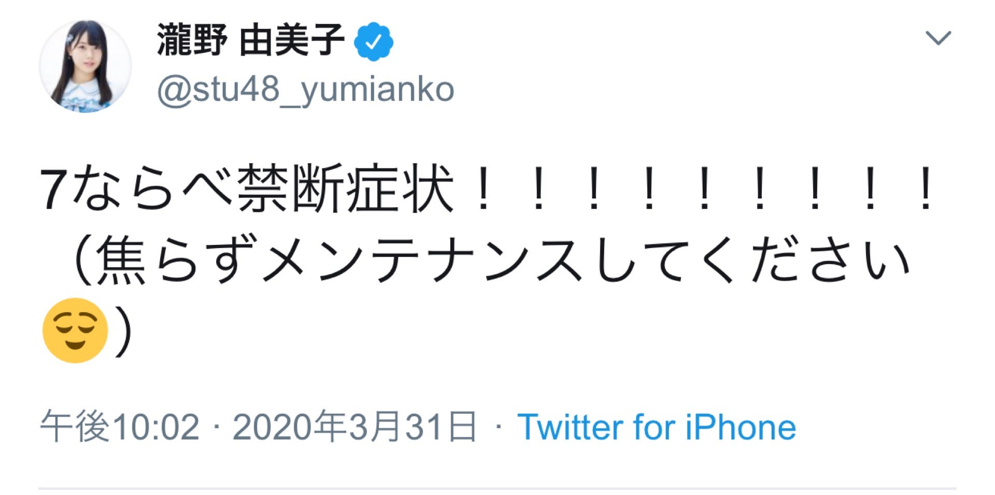Click the opening parenthesis before 焦らず

[x=83, y=260]
